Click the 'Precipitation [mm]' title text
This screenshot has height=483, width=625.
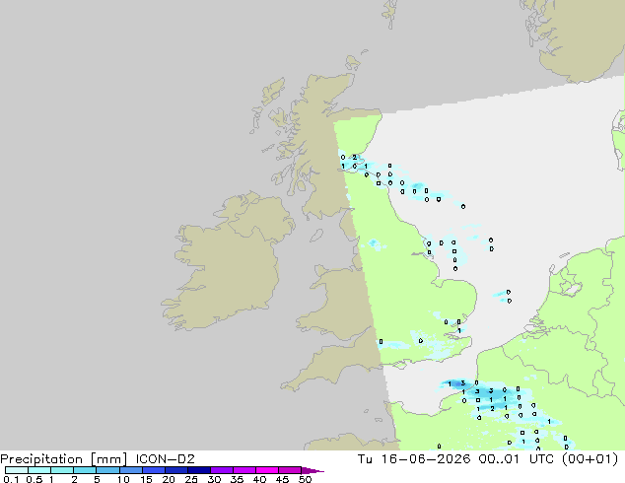64,459
